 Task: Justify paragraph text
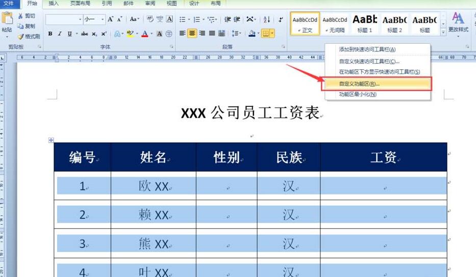click(x=212, y=33)
